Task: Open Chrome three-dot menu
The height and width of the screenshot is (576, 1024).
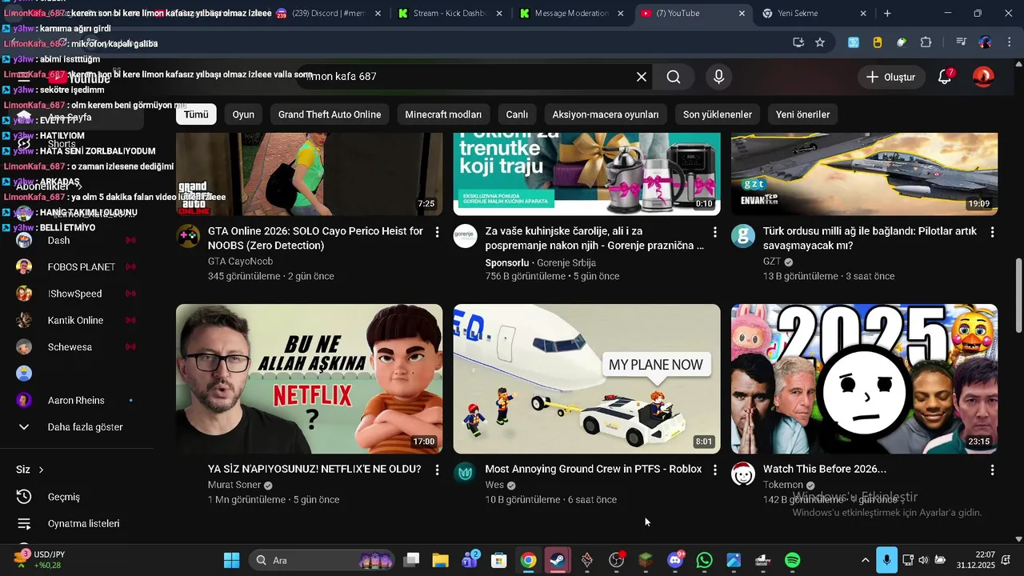Action: [1008, 42]
